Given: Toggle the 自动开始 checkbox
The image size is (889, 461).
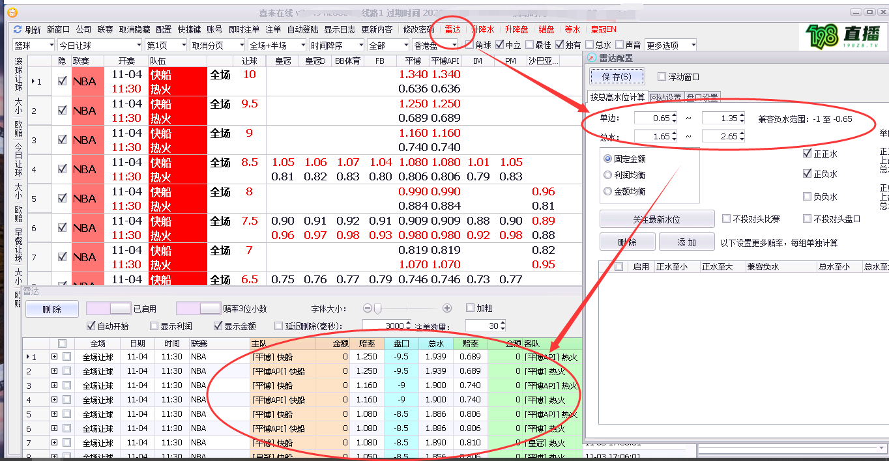Looking at the screenshot, I should point(91,326).
